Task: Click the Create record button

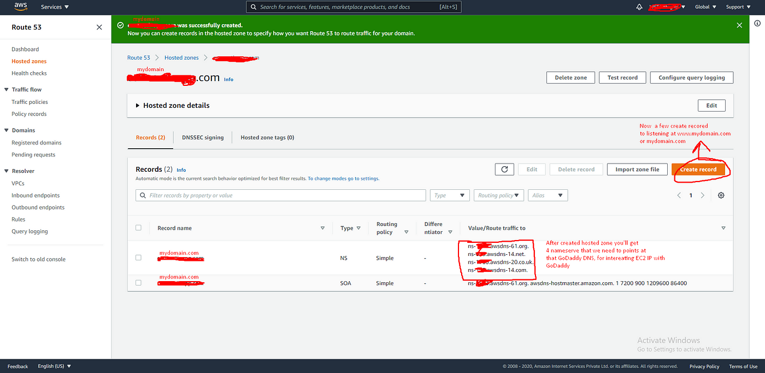Action: coord(698,170)
